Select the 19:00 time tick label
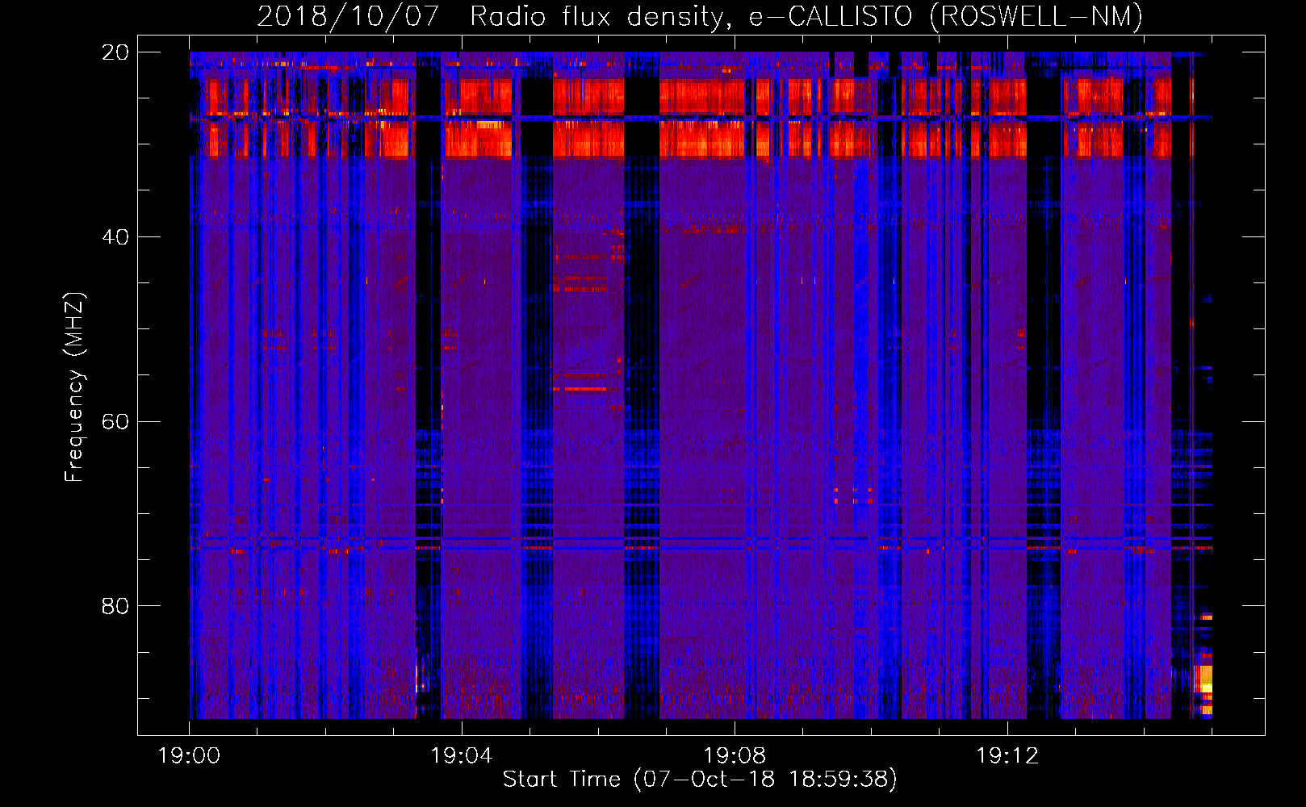This screenshot has height=807, width=1306. (x=189, y=756)
